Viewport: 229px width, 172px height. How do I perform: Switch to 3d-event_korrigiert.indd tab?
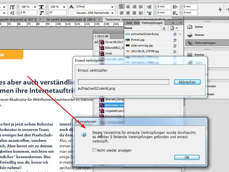click(x=71, y=19)
